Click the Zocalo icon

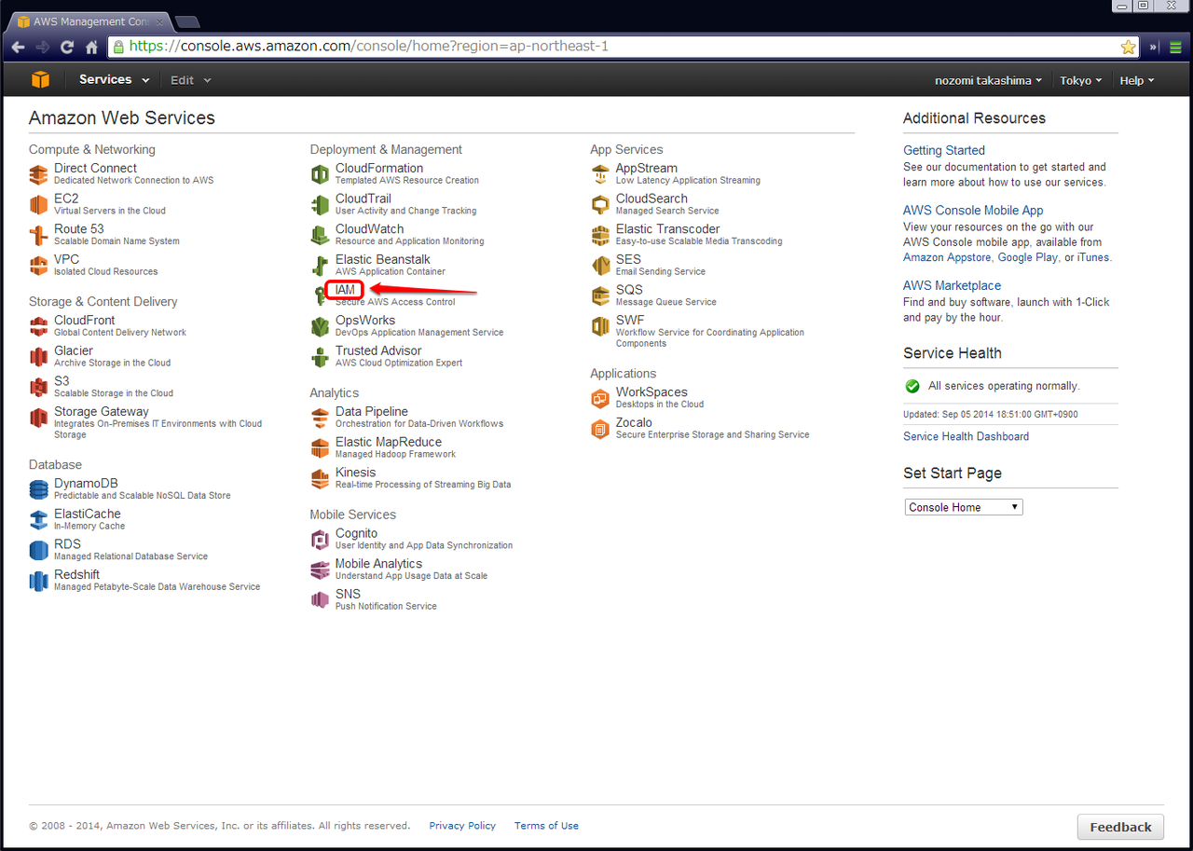click(x=600, y=429)
